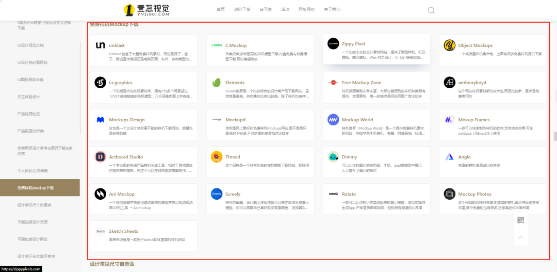Screen dimensions: 557x272
Task: Click the back-to-top arrow button
Action: pos(521,237)
